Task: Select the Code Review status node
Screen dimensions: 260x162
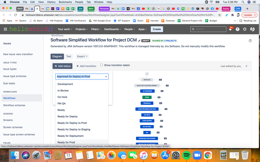Action: click(x=147, y=121)
